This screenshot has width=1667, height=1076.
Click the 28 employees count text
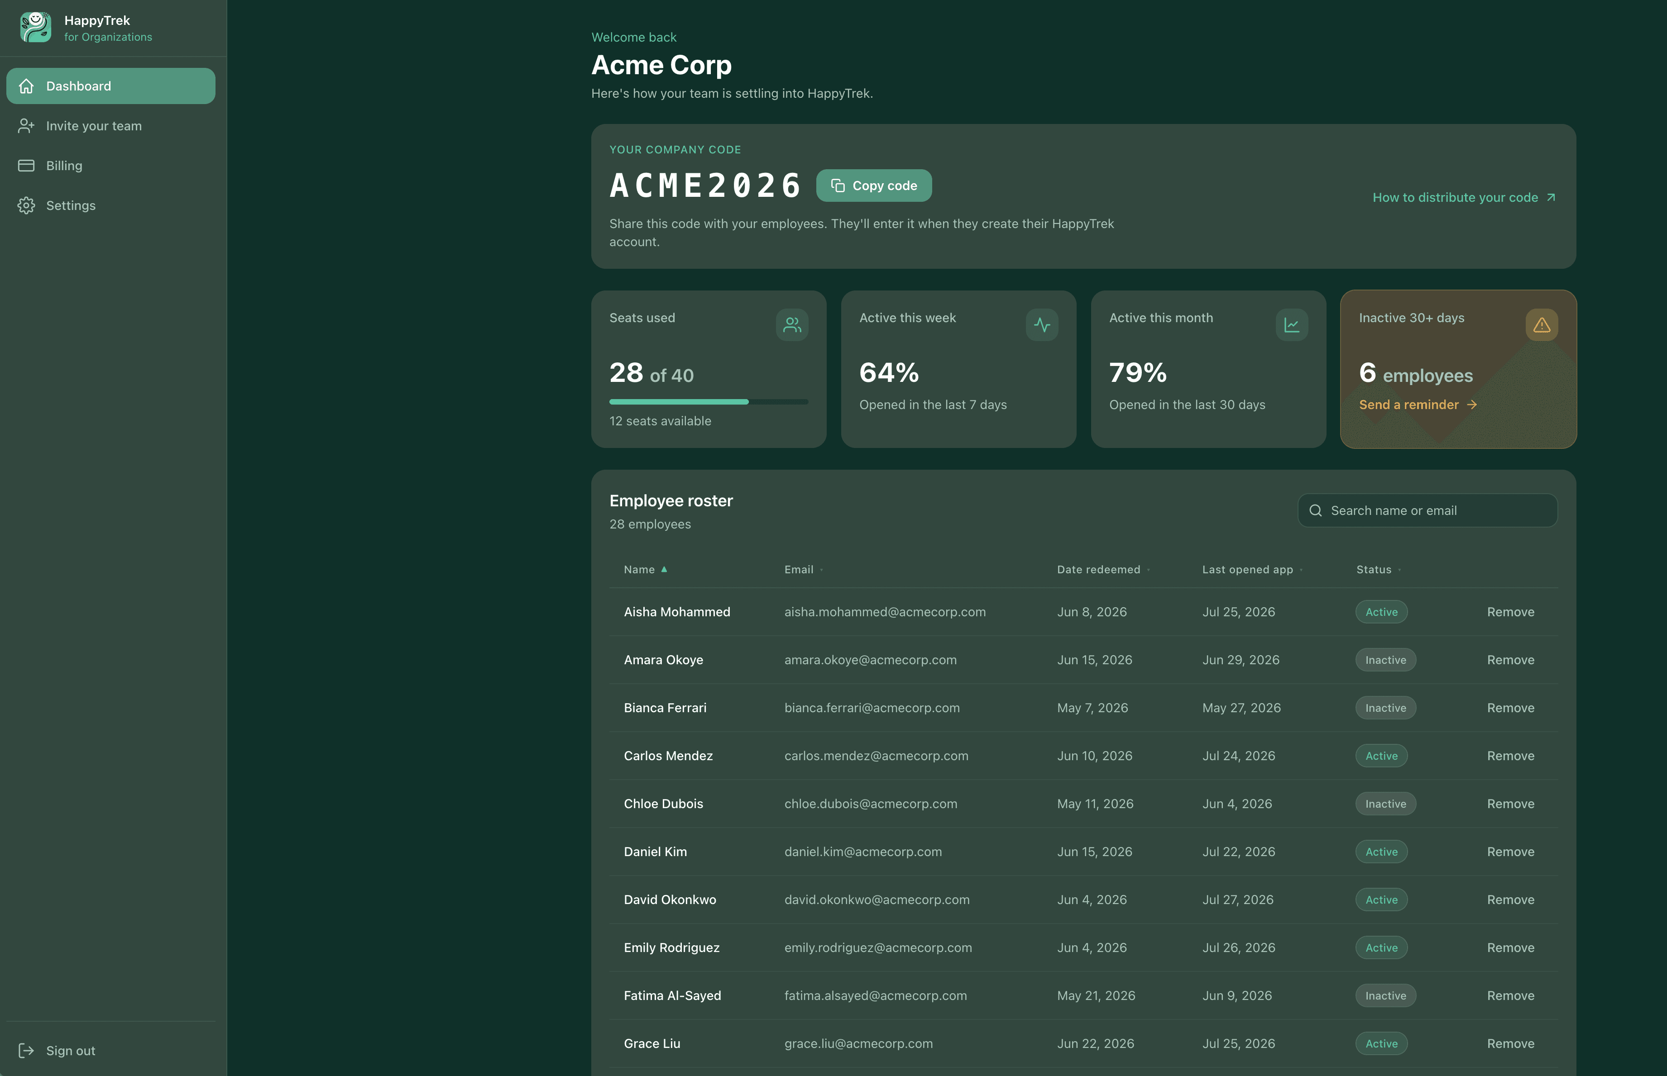tap(650, 524)
